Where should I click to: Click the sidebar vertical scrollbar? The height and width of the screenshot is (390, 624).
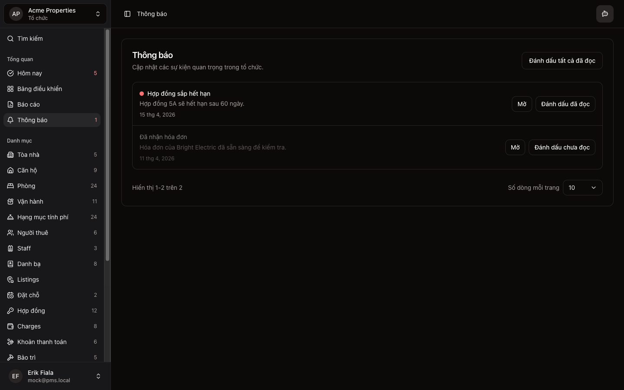(x=107, y=145)
